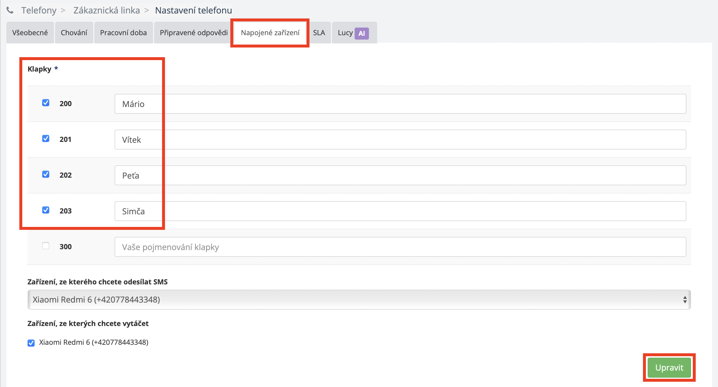Toggle the extension 201 checkbox
Image resolution: width=718 pixels, height=387 pixels.
click(x=46, y=139)
